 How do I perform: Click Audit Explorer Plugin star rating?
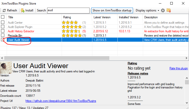tap(72, 27)
